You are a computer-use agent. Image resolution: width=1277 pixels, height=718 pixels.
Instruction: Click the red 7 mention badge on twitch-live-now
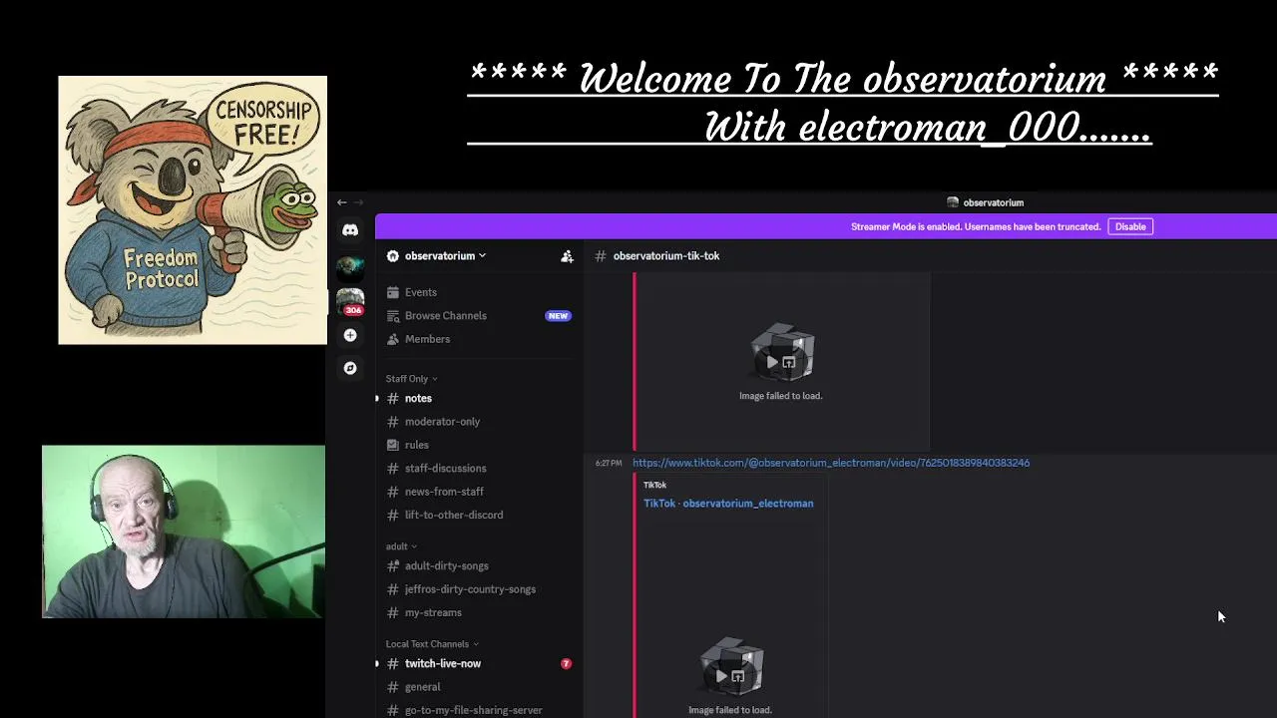(566, 663)
